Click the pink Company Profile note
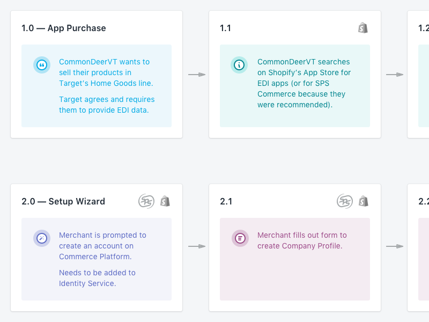Screen dimensions: 429x322 (295, 259)
